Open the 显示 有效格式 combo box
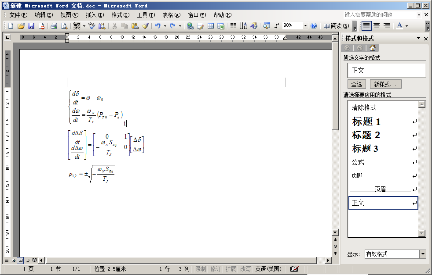Viewport: 432px width, 275px height. click(395, 254)
